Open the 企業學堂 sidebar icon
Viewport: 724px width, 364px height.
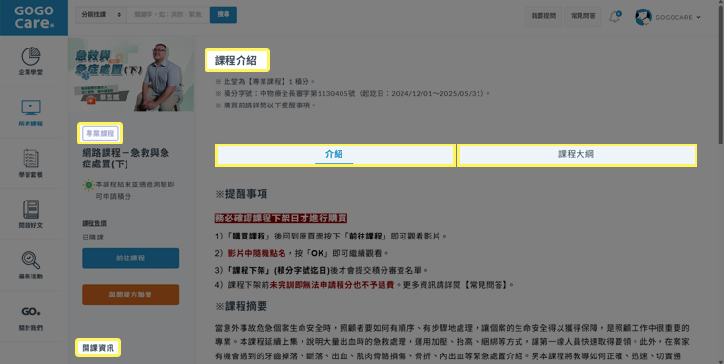(x=30, y=56)
